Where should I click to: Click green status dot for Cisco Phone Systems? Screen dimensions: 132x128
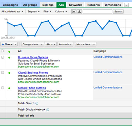[9, 88]
